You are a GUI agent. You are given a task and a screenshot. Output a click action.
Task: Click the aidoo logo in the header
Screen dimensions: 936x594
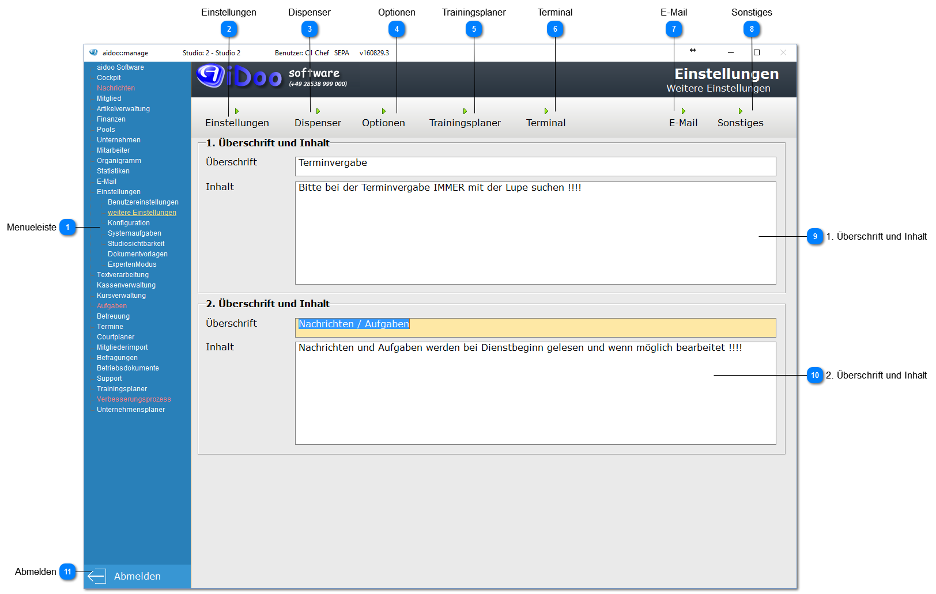point(239,76)
